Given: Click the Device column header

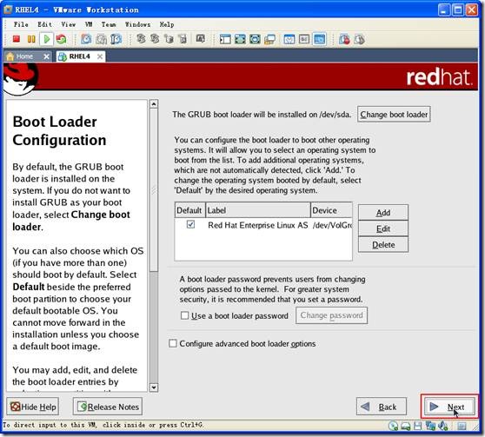Looking at the screenshot, I should (x=331, y=210).
